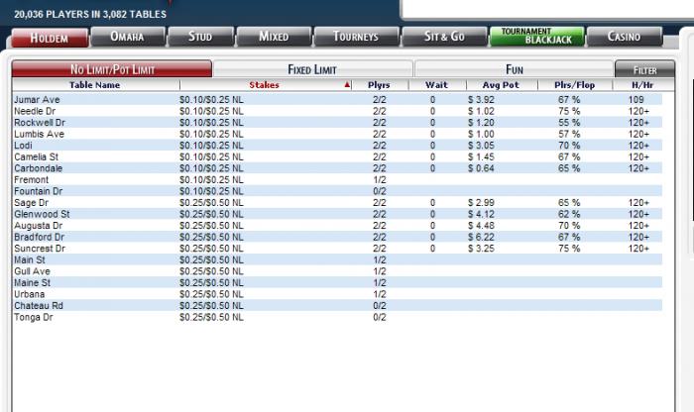Switch to the Fun subtab
The width and height of the screenshot is (694, 412).
pos(515,69)
